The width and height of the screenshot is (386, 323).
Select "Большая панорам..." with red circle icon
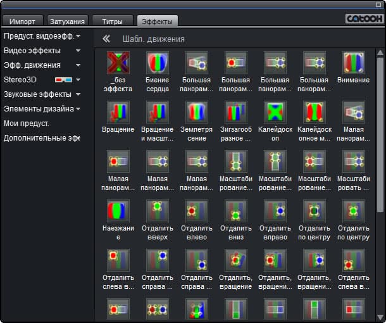coord(236,63)
